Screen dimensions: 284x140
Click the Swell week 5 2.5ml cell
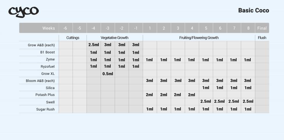pyautogui.click(x=206, y=102)
